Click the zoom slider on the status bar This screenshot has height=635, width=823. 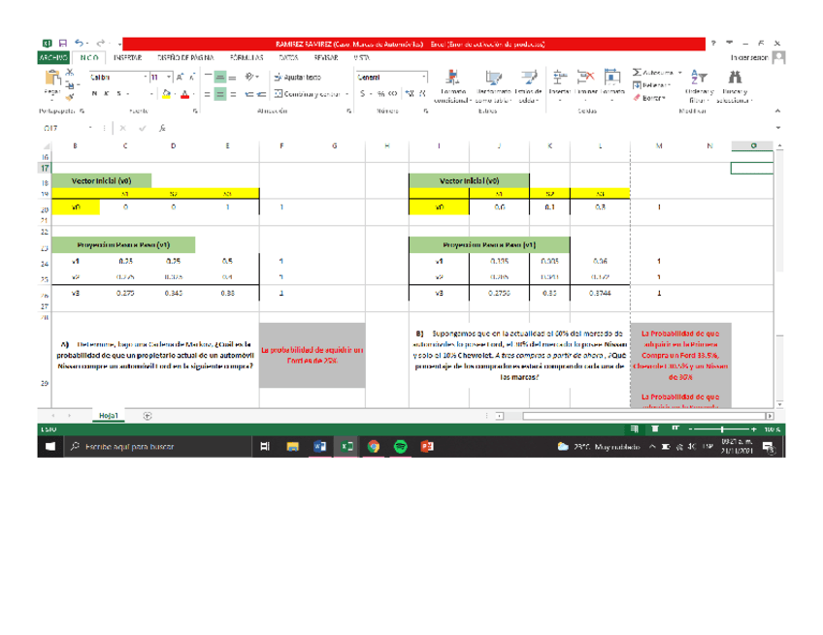point(722,429)
